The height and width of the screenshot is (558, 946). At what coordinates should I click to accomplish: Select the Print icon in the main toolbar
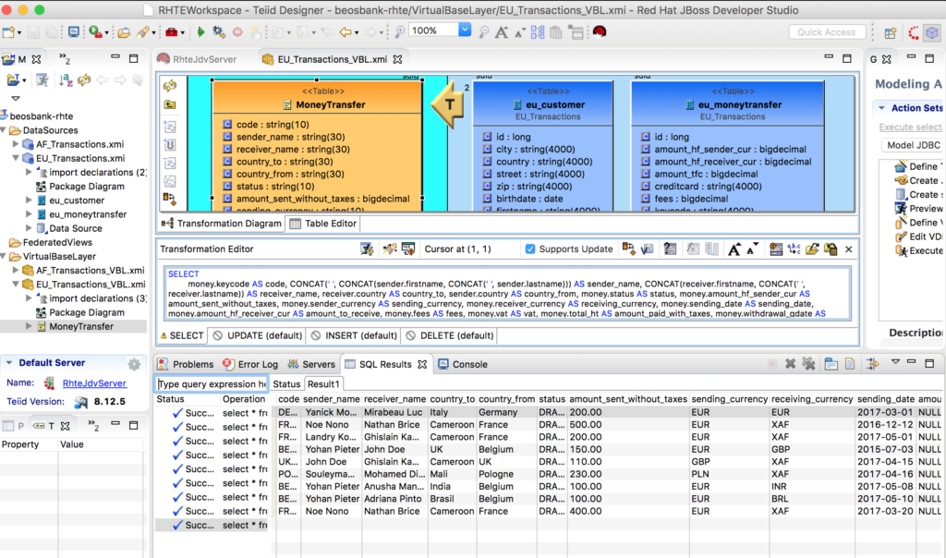74,30
